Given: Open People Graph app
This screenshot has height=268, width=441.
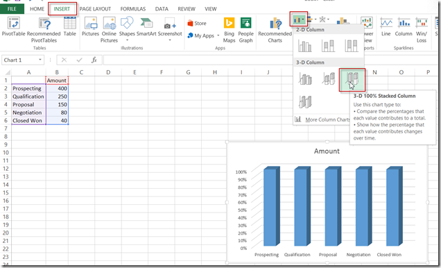Looking at the screenshot, I should click(x=246, y=30).
